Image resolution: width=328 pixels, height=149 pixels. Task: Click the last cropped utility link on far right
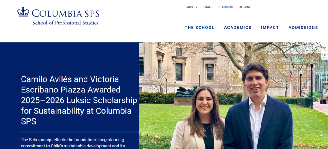305,8
